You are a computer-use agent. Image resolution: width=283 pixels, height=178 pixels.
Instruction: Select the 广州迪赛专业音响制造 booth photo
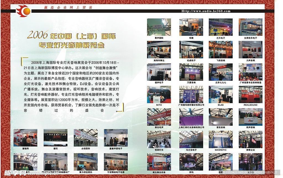click(250, 72)
